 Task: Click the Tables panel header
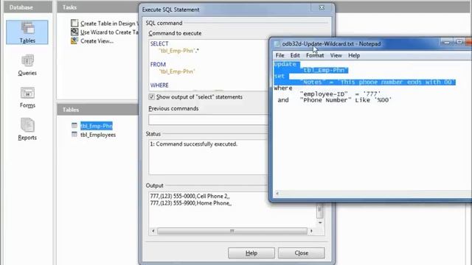(x=98, y=110)
